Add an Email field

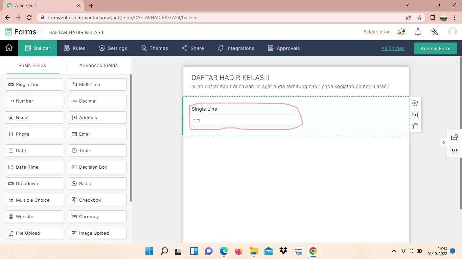point(98,134)
